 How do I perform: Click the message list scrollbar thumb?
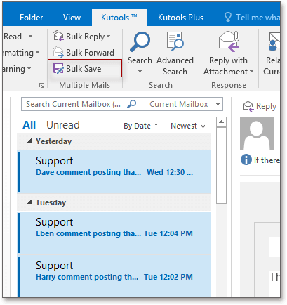[x=221, y=165]
